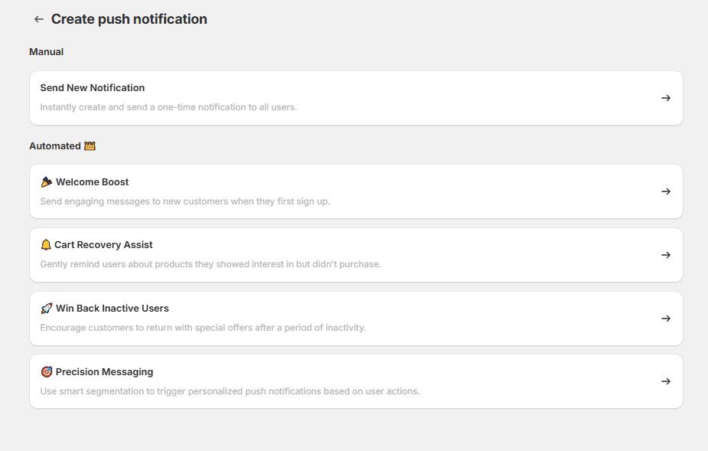This screenshot has height=451, width=708.
Task: Click the arrow on the Precision Messaging card
Action: pos(665,381)
